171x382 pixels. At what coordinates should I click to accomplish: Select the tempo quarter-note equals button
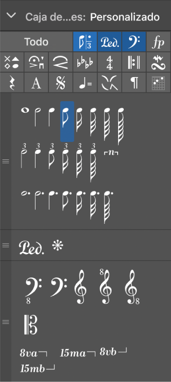pos(85,83)
